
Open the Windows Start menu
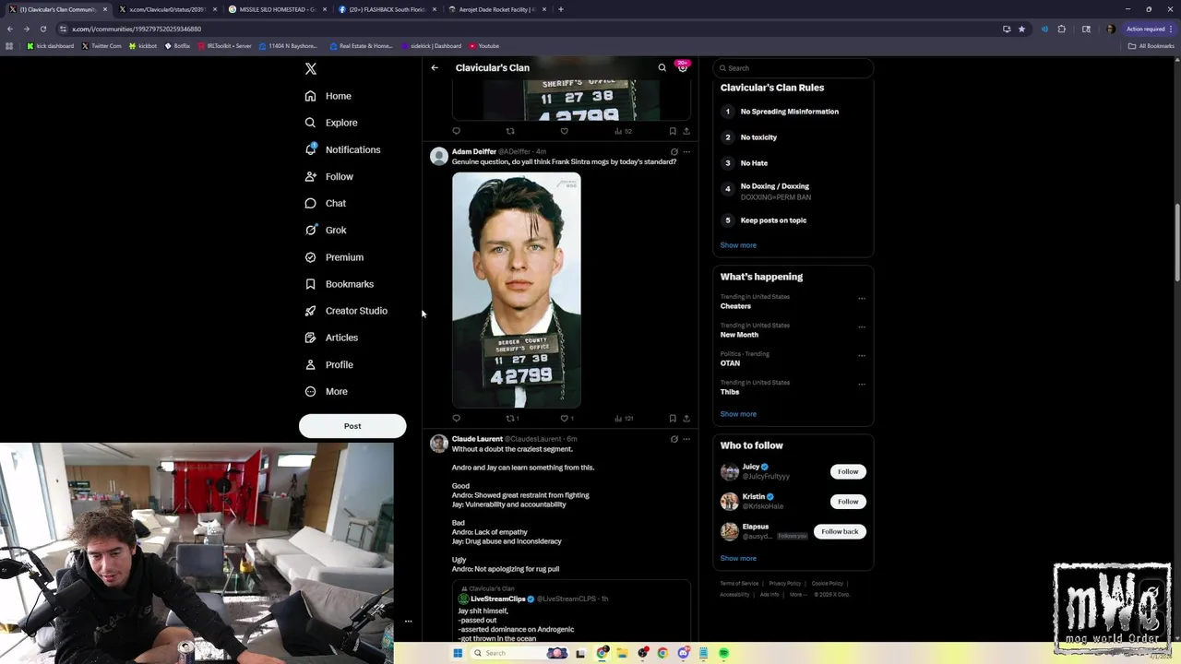457,653
